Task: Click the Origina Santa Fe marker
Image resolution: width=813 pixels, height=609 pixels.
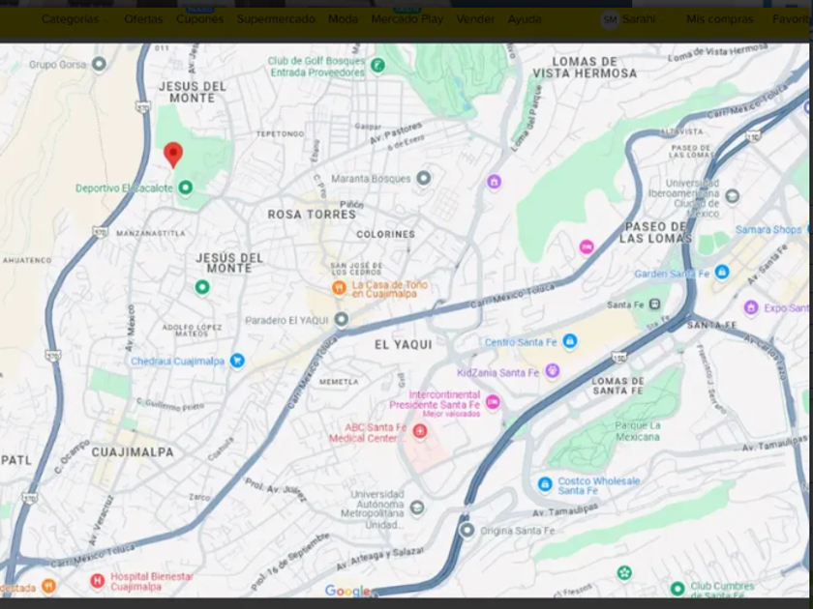Action: (467, 531)
